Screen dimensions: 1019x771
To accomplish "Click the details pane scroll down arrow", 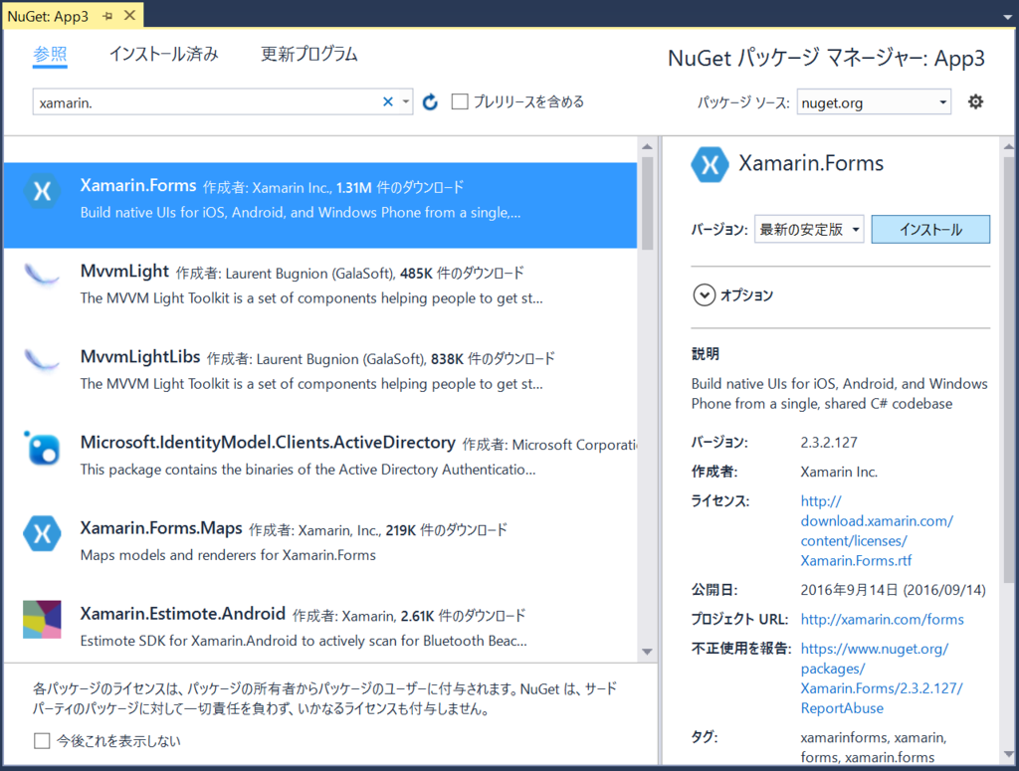I will pyautogui.click(x=1009, y=755).
